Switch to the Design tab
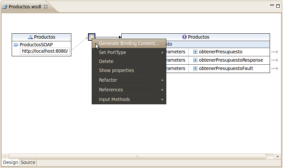Image resolution: width=283 pixels, height=168 pixels. click(x=10, y=162)
